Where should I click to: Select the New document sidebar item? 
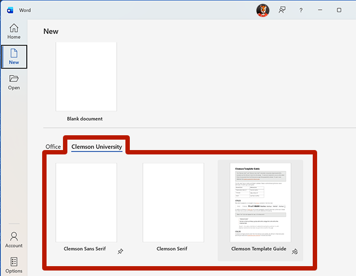tap(14, 57)
